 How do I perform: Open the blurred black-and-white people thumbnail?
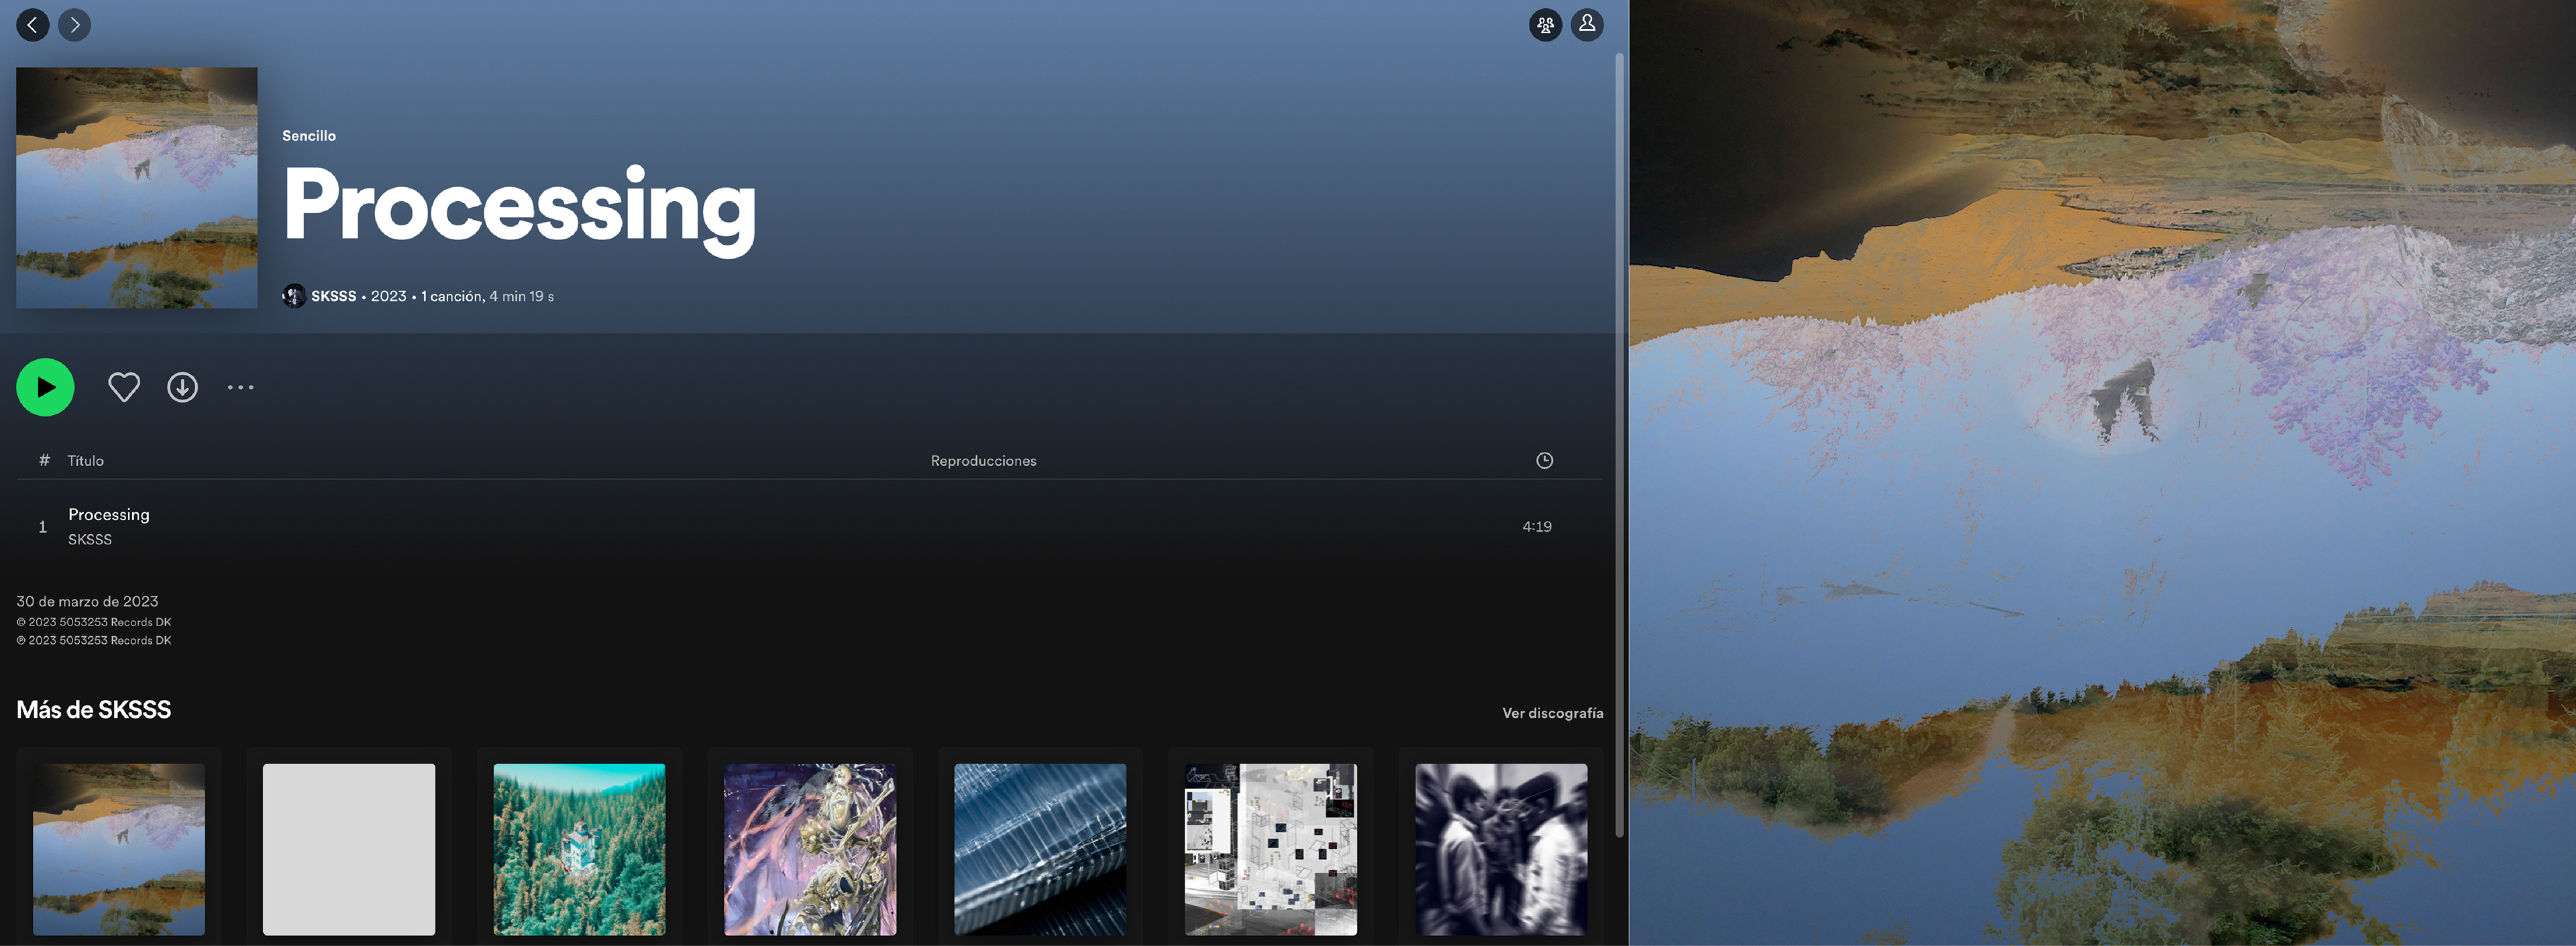(x=1501, y=850)
